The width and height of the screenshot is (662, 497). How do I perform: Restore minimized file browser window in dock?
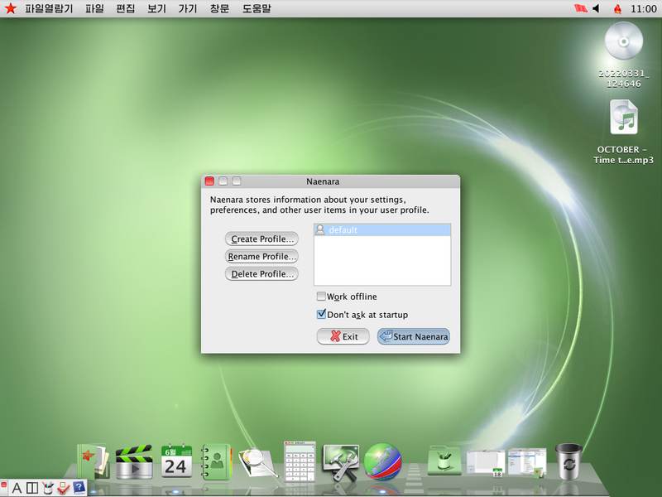[527, 463]
